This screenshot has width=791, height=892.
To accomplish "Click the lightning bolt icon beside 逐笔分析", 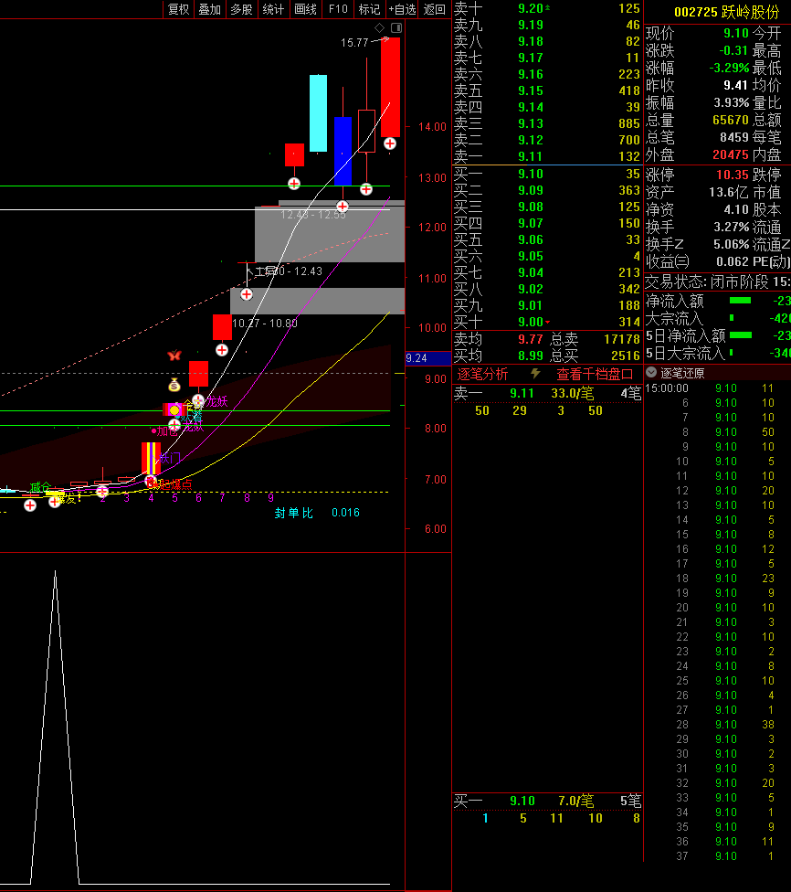I will 535,374.
